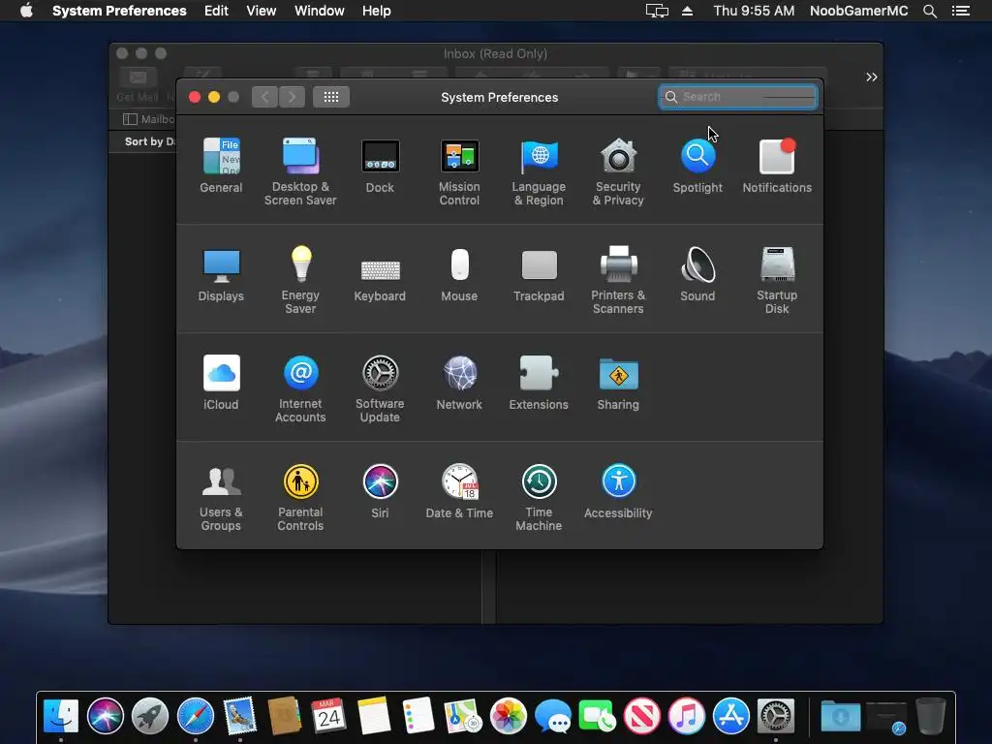Open Mail from the Dock
This screenshot has width=992, height=744.
(x=240, y=716)
